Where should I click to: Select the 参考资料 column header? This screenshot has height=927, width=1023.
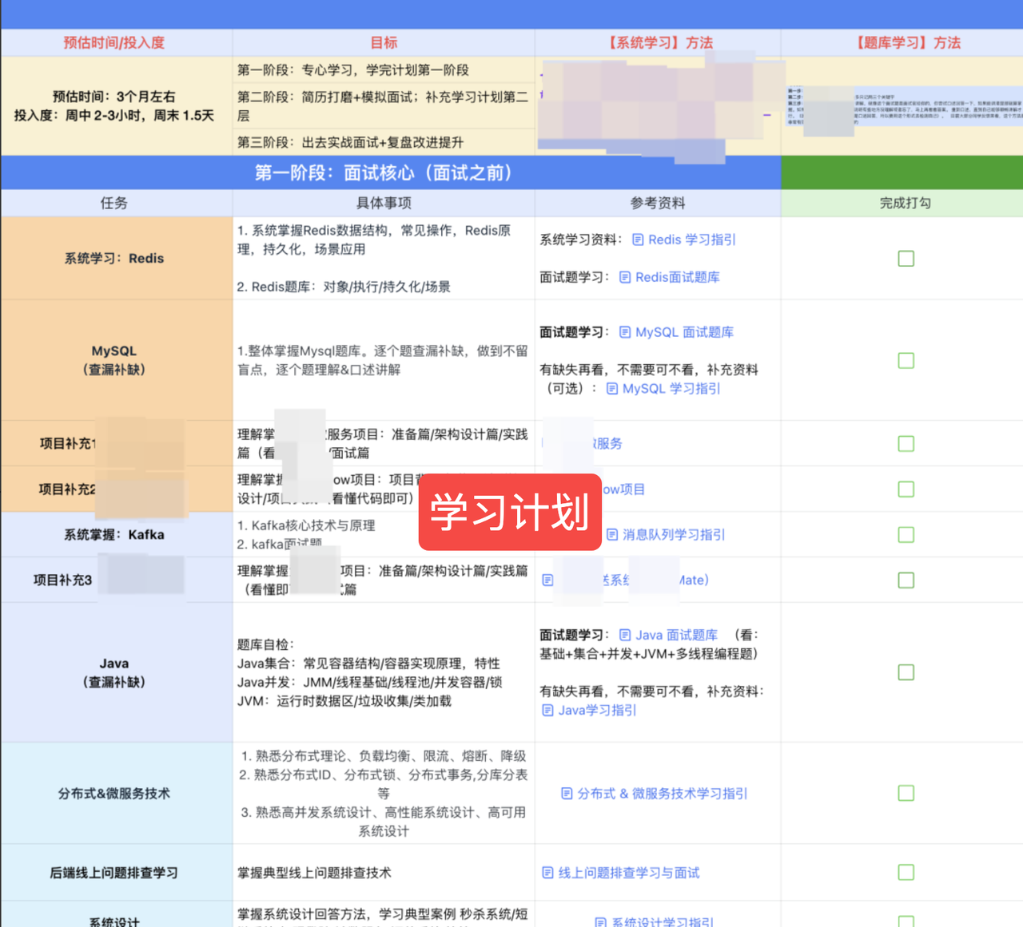(658, 204)
